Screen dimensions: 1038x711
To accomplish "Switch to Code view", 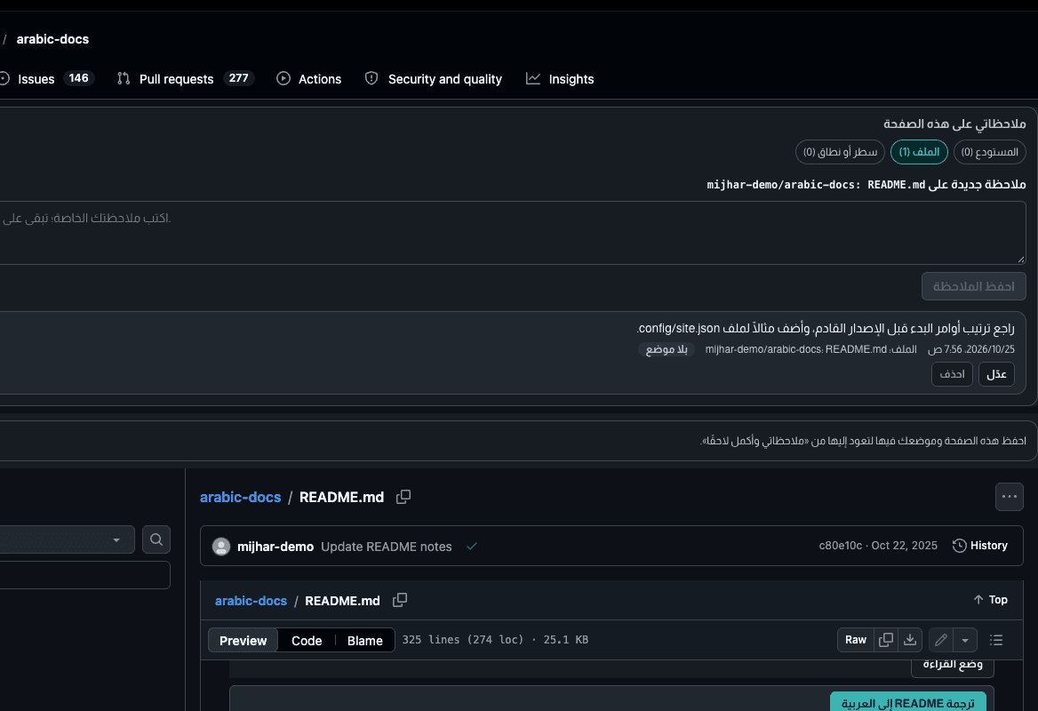I will tap(307, 640).
